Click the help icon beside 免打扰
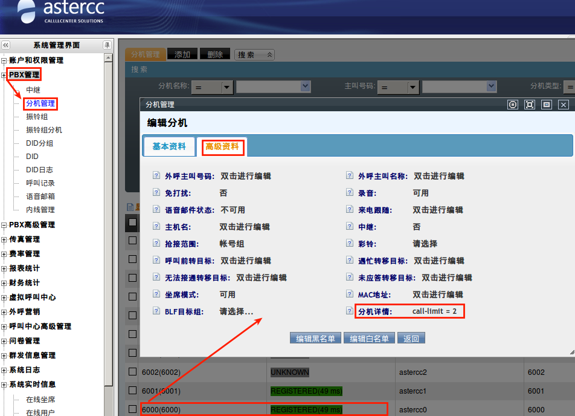 (156, 193)
